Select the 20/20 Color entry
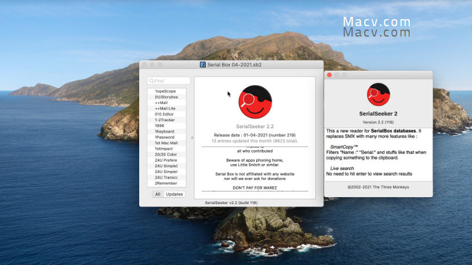The width and height of the screenshot is (472, 265). tap(166, 154)
